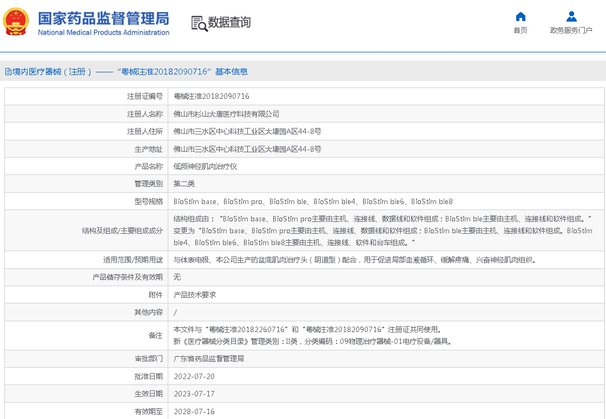Image resolution: width=606 pixels, height=419 pixels.
Task: Click the registrant name 佛山市杉山大唐医疗科技有限公司
Action: [x=226, y=114]
